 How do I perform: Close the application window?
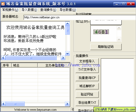tap(131, 4)
